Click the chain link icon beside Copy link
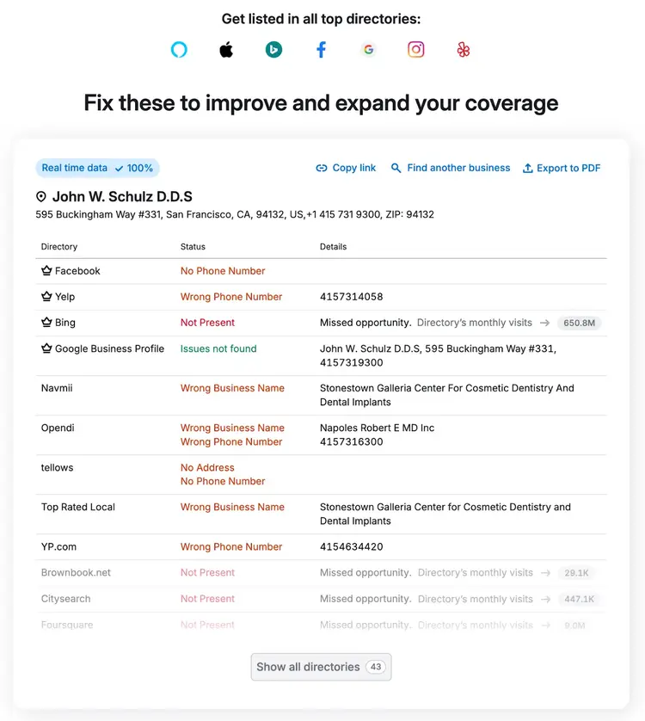645x721 pixels. click(322, 169)
